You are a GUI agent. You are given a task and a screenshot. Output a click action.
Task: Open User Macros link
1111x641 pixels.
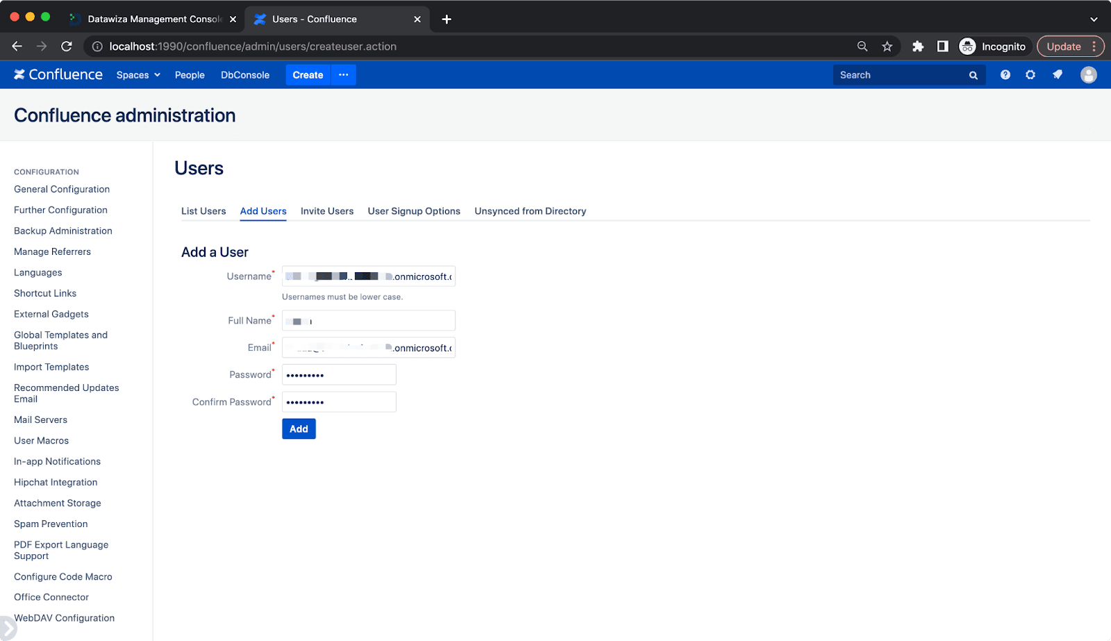(x=41, y=440)
